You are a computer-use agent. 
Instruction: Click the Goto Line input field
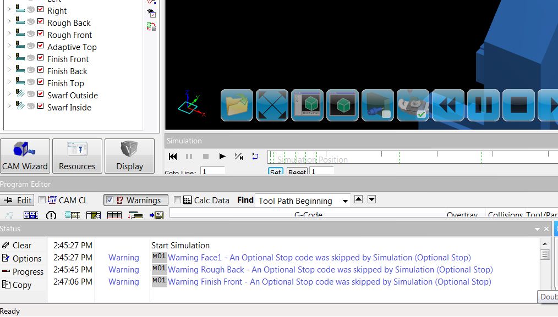pos(212,171)
